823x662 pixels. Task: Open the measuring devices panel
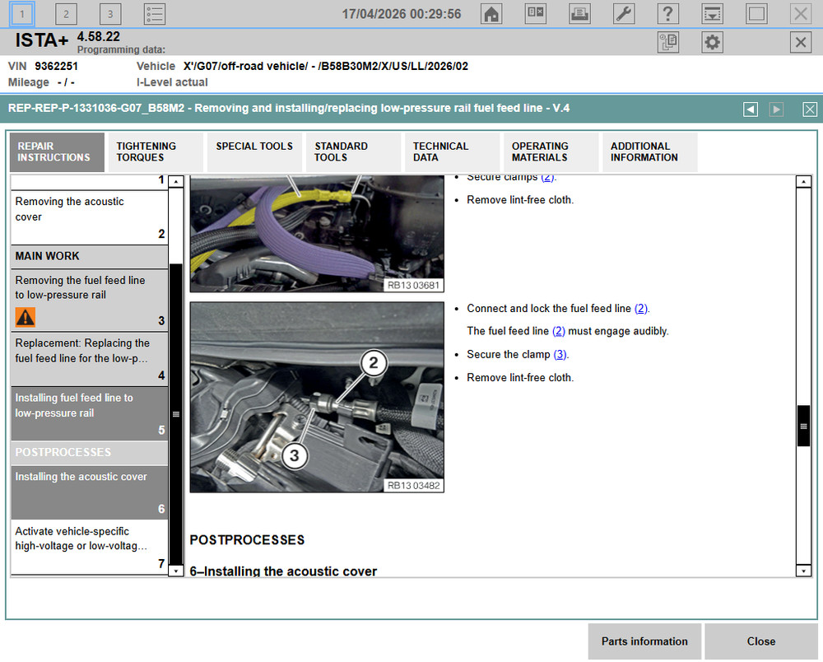click(x=535, y=13)
